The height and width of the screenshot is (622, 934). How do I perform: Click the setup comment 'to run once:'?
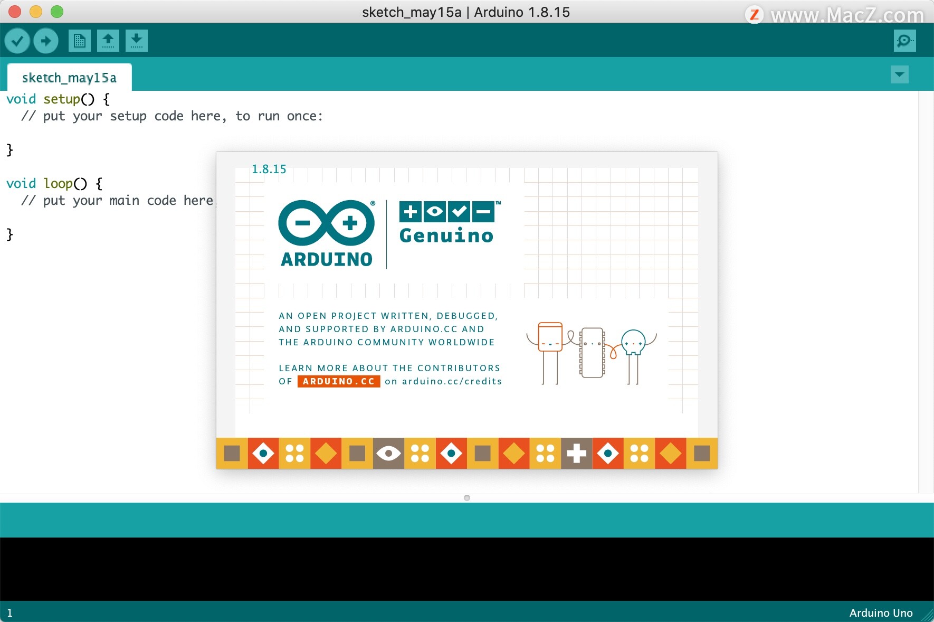tap(279, 116)
